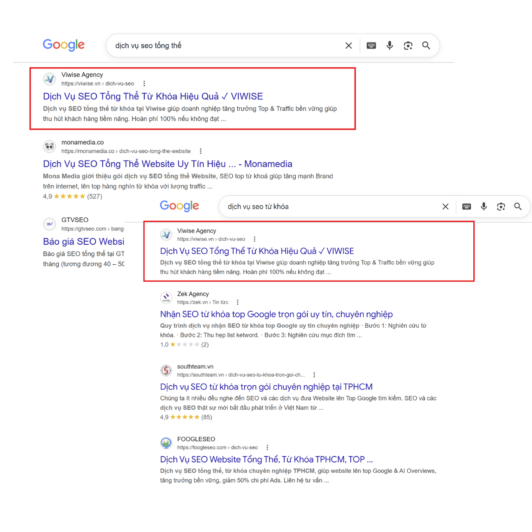Click the southteam.vn site name
The height and width of the screenshot is (532, 532).
pyautogui.click(x=195, y=366)
